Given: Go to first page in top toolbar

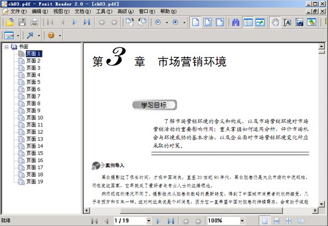Looking at the screenshot, I should [50, 22].
